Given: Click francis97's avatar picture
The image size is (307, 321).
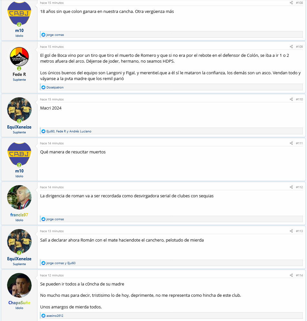Looking at the screenshot, I should click(19, 197).
